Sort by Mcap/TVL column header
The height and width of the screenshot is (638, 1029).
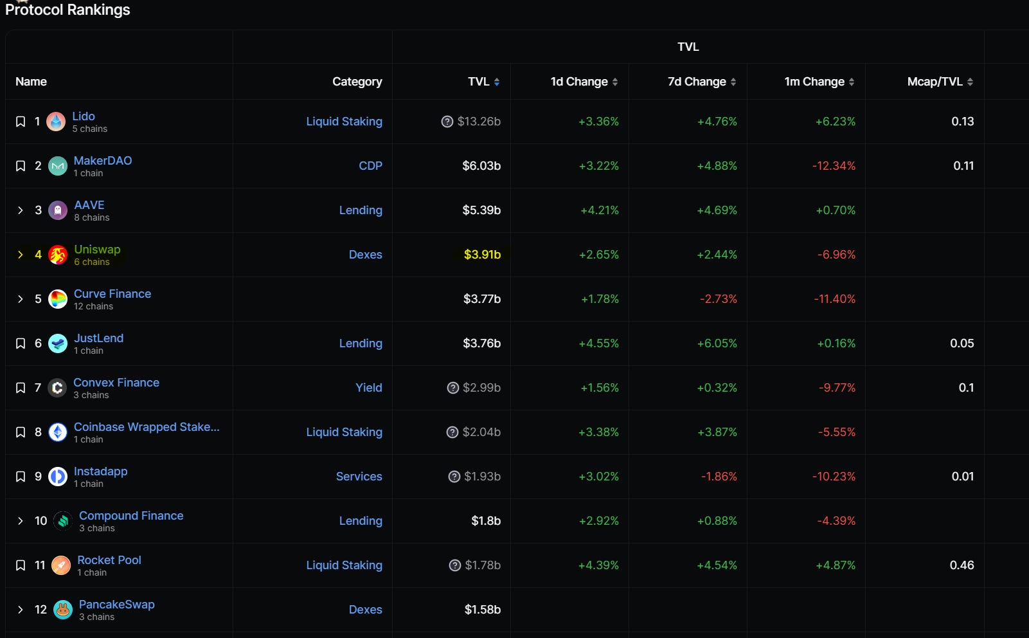pyautogui.click(x=940, y=82)
